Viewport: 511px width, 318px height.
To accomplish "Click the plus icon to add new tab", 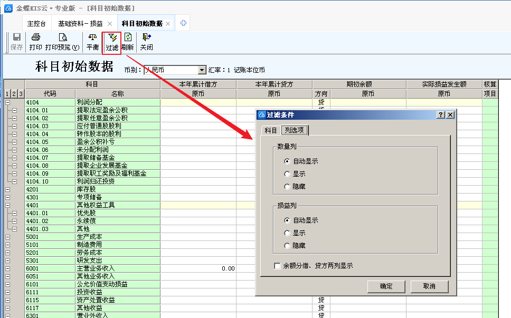I will click(183, 23).
